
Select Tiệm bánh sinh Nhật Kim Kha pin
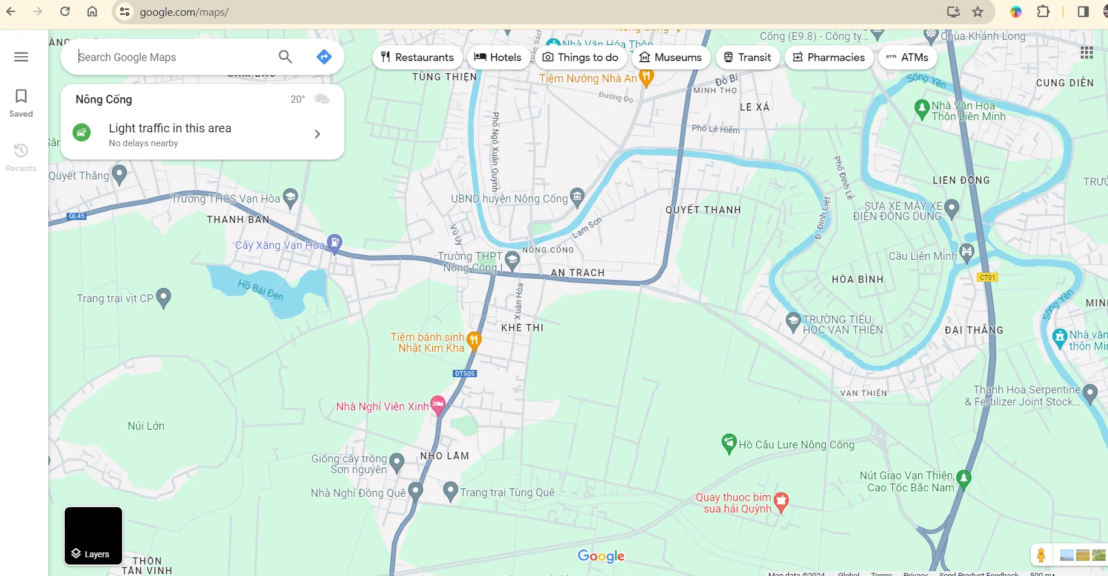coord(474,341)
